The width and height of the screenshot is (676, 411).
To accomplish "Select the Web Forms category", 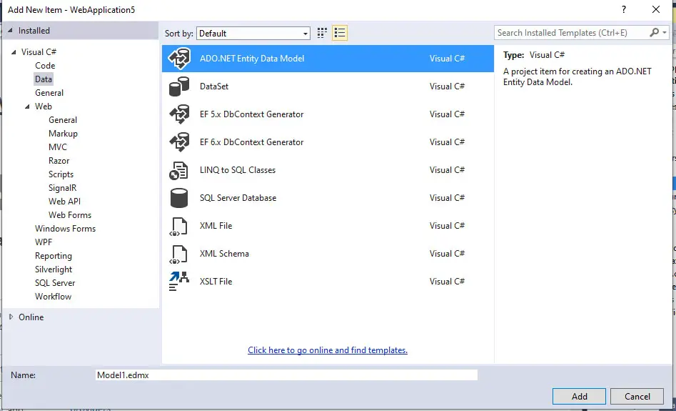I will coord(70,215).
